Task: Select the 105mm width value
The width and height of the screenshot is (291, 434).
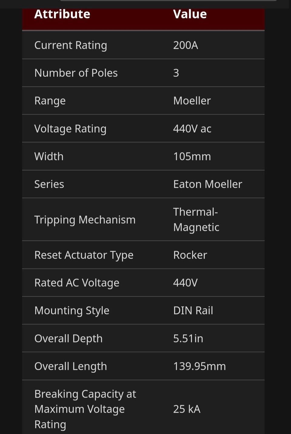Action: 192,156
